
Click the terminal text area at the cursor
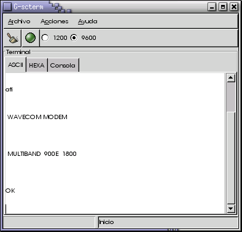(6, 209)
